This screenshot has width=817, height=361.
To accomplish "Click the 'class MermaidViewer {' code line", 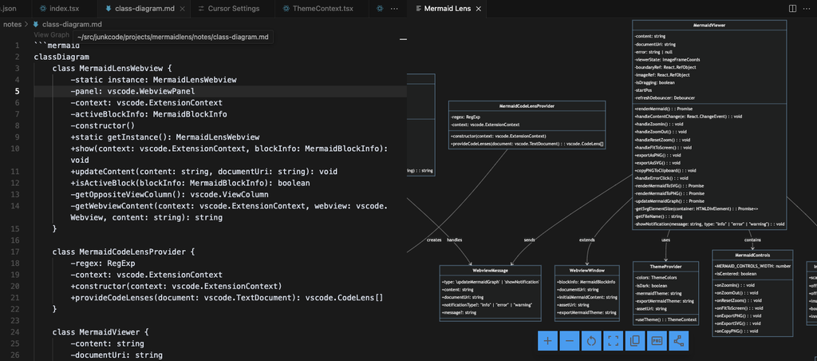I will click(x=101, y=331).
